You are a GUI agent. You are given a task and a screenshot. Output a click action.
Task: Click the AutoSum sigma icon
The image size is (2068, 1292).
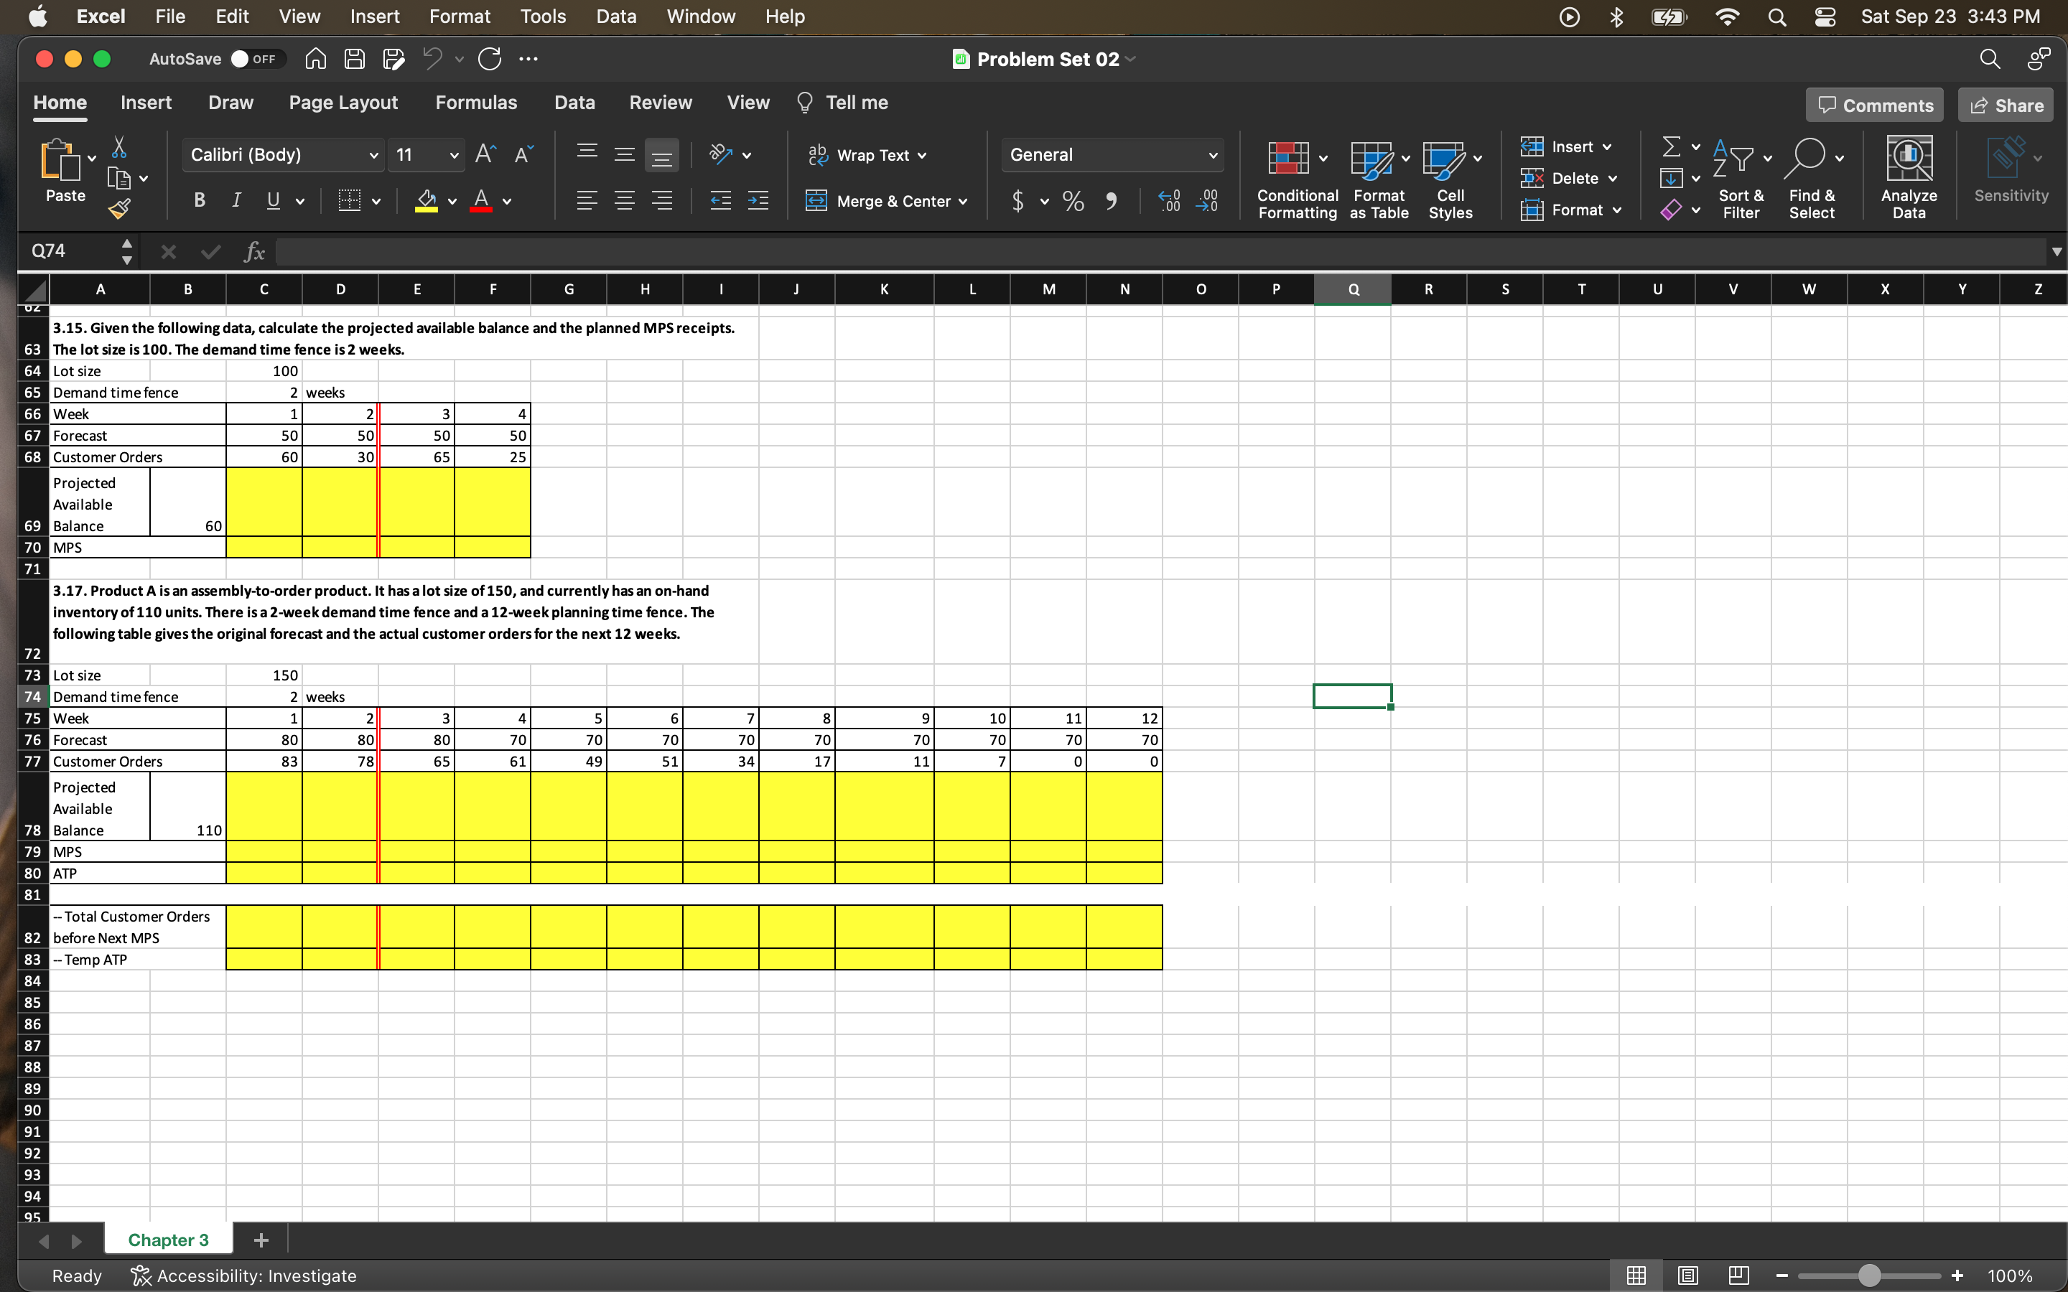(1671, 146)
